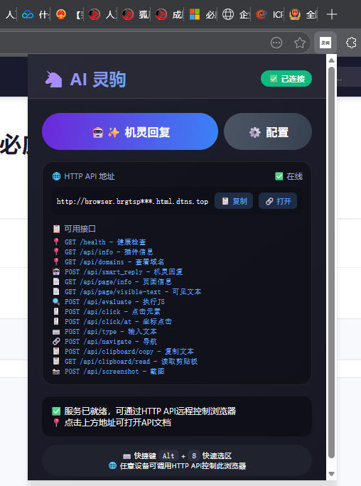Select POST /api/smart_reply 机灵回复 entry

click(x=124, y=272)
